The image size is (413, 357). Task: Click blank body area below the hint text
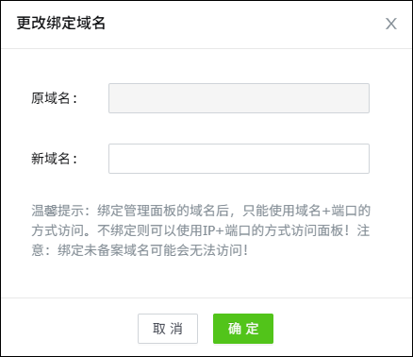coord(206,278)
